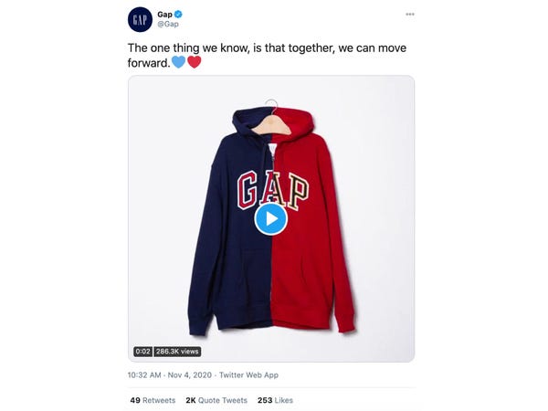Open the Gap profile avatar
This screenshot has height=411, width=548.
tap(140, 19)
